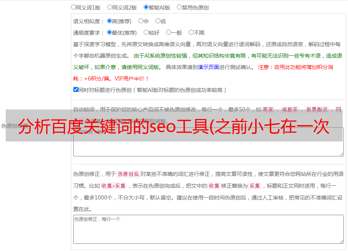Click the 伪原创后 highlighted tag
This screenshot has width=348, height=251.
[x=128, y=174]
